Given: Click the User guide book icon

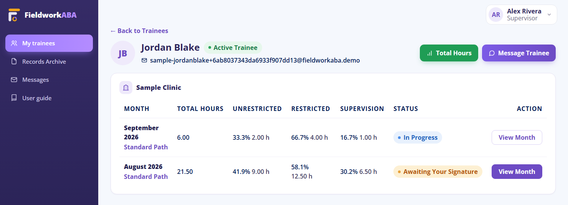Looking at the screenshot, I should pos(14,98).
